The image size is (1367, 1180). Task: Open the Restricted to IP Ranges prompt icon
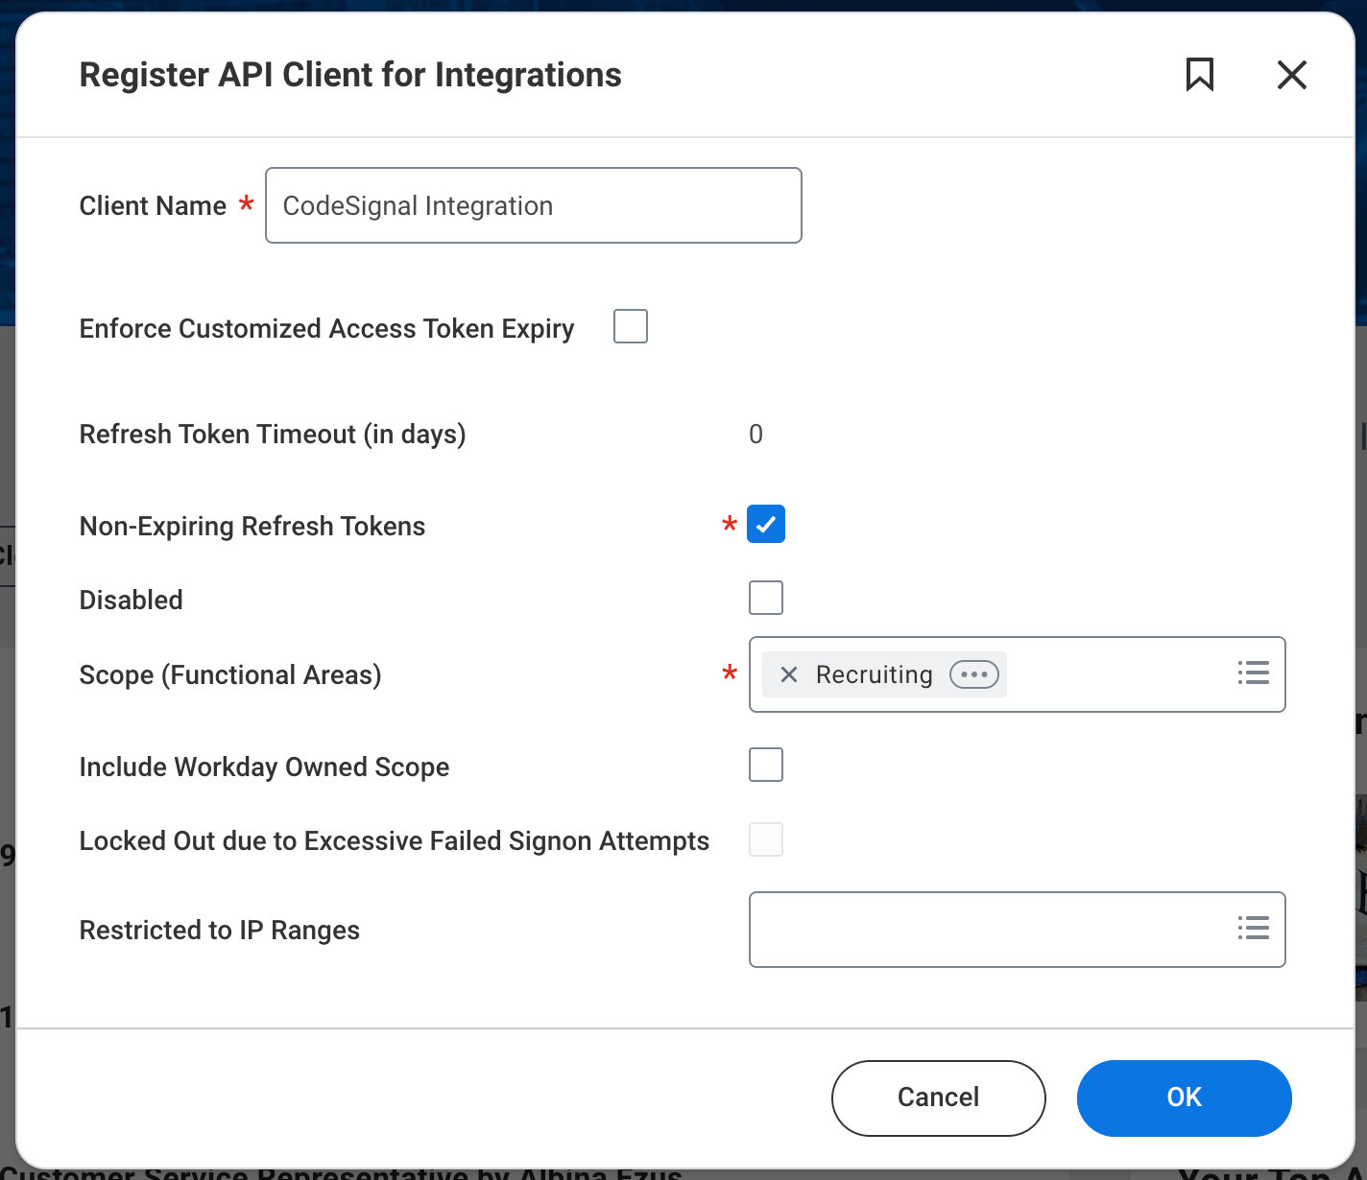click(1254, 929)
